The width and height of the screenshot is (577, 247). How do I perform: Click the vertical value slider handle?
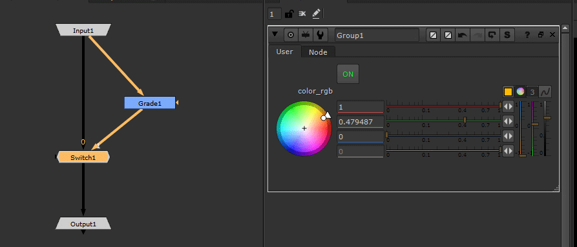(x=547, y=117)
